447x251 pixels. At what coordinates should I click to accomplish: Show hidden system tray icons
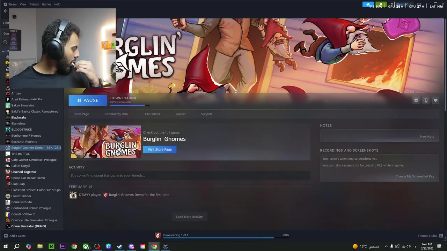[386, 246]
